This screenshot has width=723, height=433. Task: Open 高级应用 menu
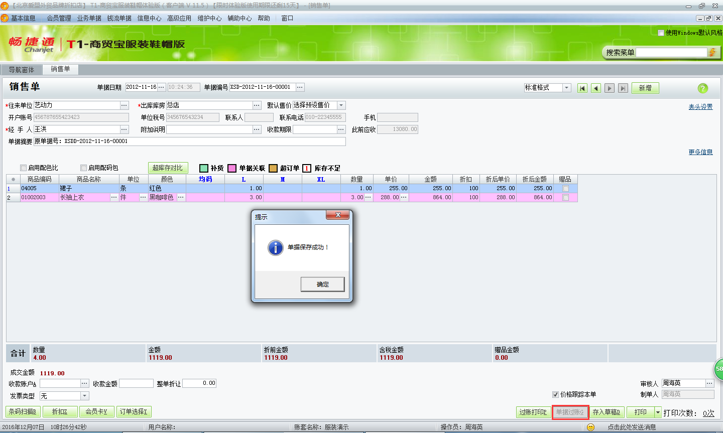(x=179, y=18)
